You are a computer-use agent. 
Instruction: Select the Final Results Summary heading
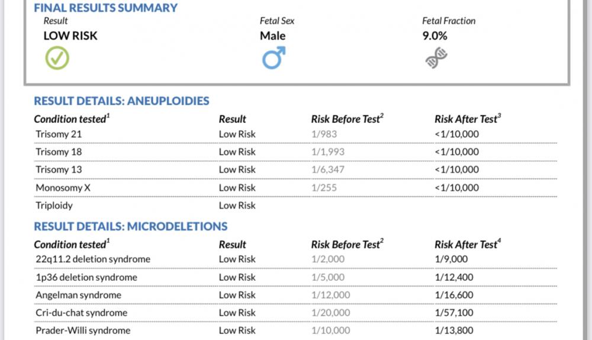click(x=106, y=8)
